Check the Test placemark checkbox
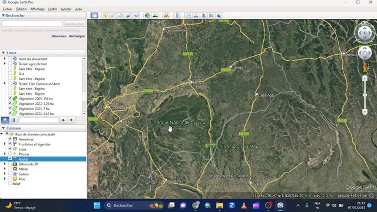This screenshot has height=212, width=377. coord(10,74)
